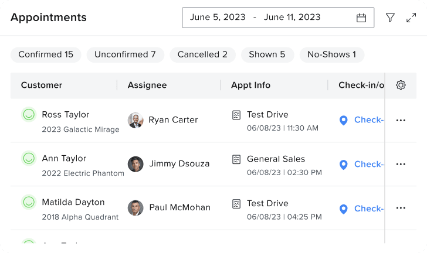Expand the Appointments widget to full view

pos(411,18)
